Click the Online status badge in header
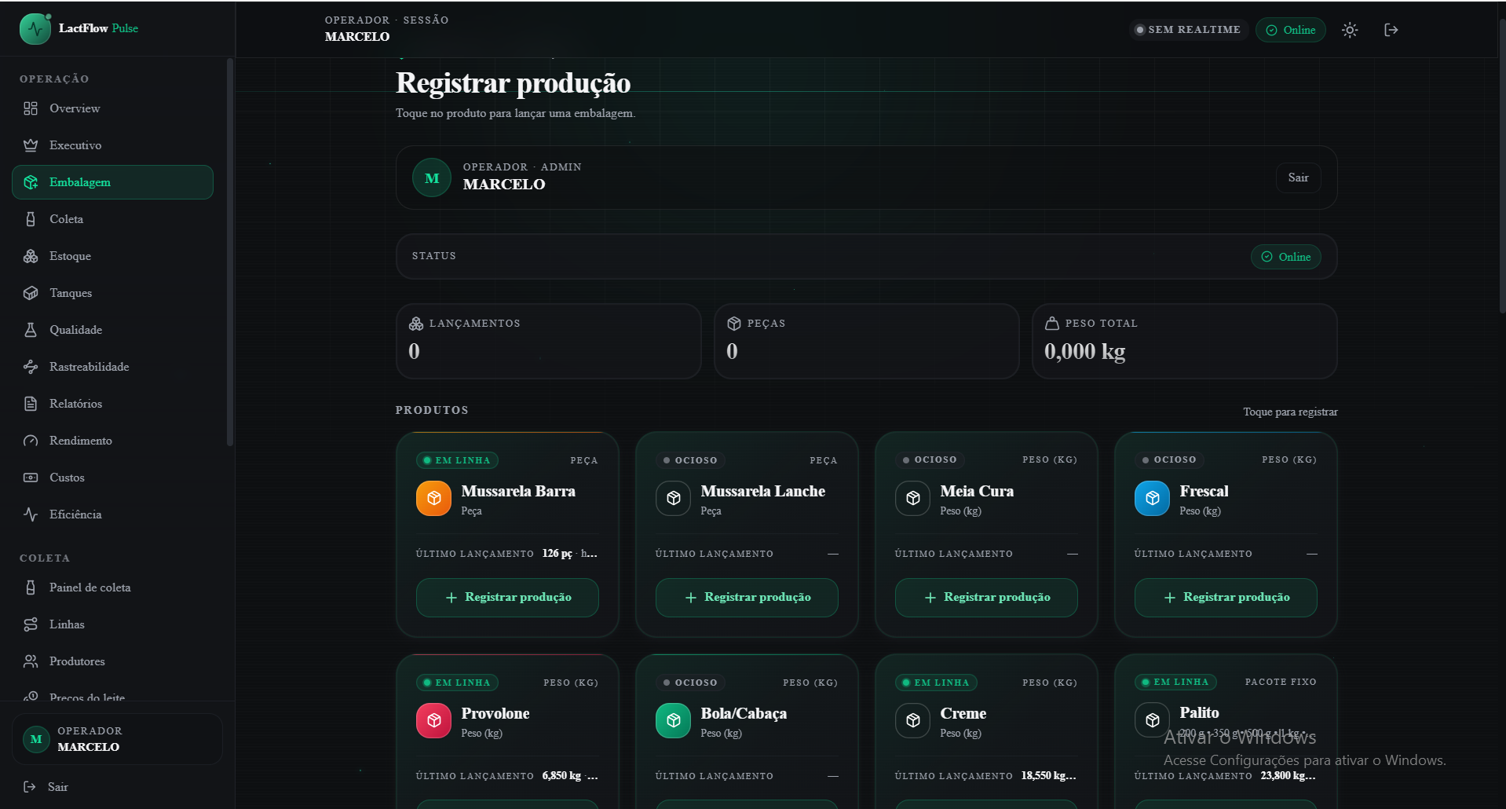Screen dimensions: 1506x809 pyautogui.click(x=1291, y=30)
